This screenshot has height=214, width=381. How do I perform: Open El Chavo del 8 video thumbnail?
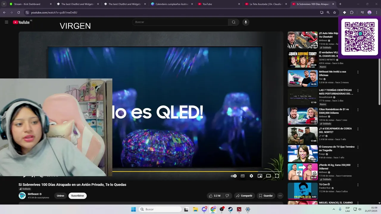(x=302, y=59)
